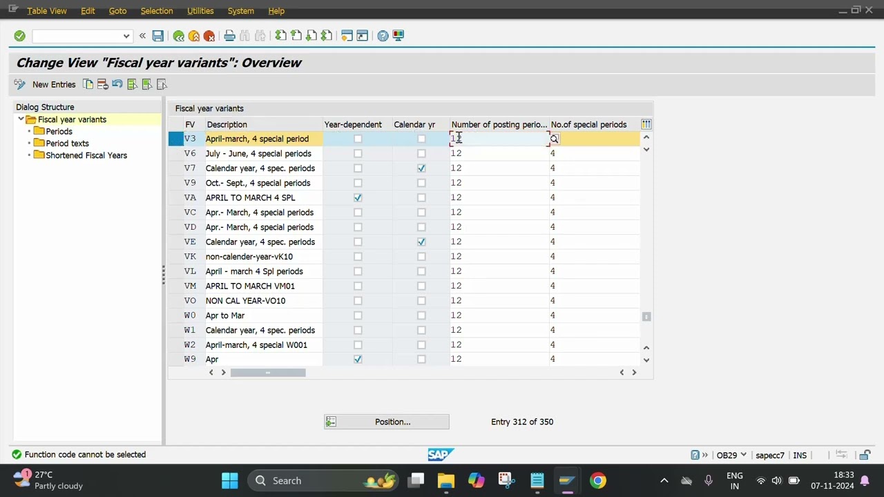The image size is (884, 497).
Task: Expand the OB29 status bar dropdown
Action: (743, 455)
